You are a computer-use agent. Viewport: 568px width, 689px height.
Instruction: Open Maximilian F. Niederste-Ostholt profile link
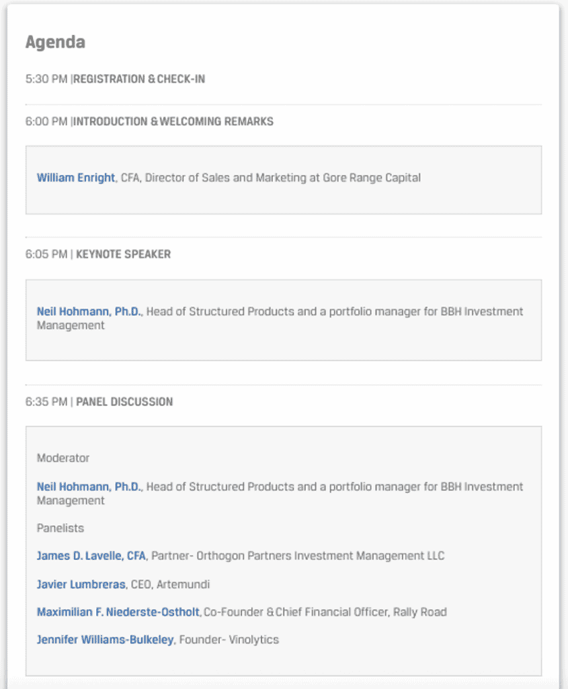pyautogui.click(x=118, y=612)
